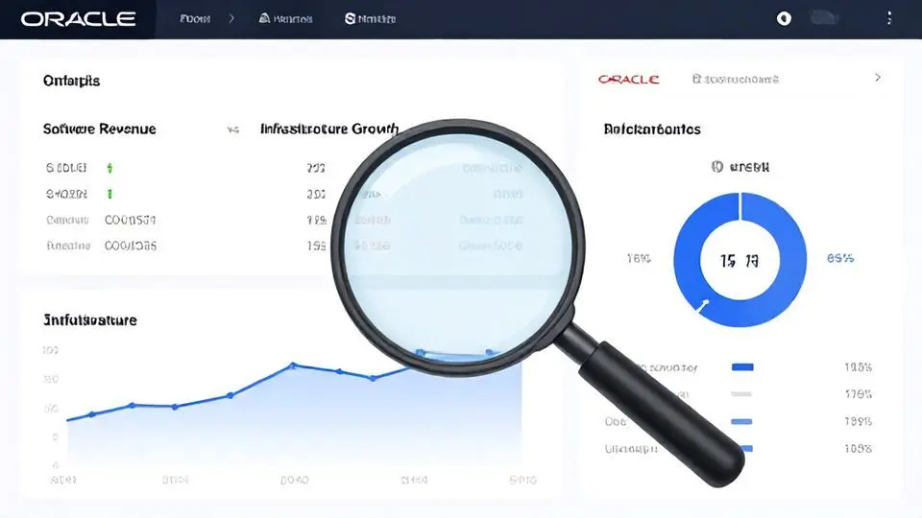Click swap arrows beside Software Revenue heading

click(232, 129)
